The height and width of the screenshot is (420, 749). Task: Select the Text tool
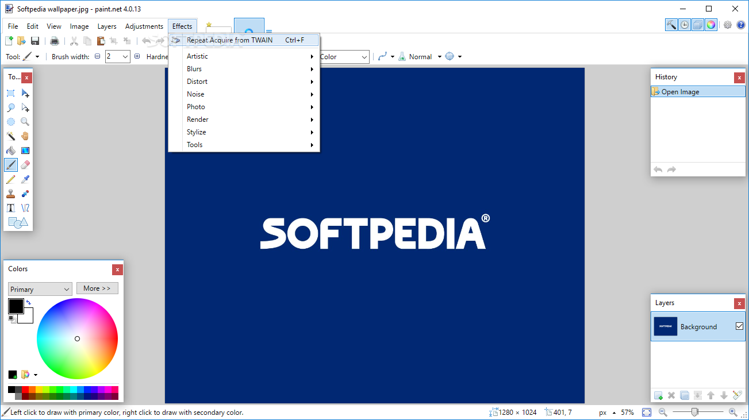tap(11, 208)
